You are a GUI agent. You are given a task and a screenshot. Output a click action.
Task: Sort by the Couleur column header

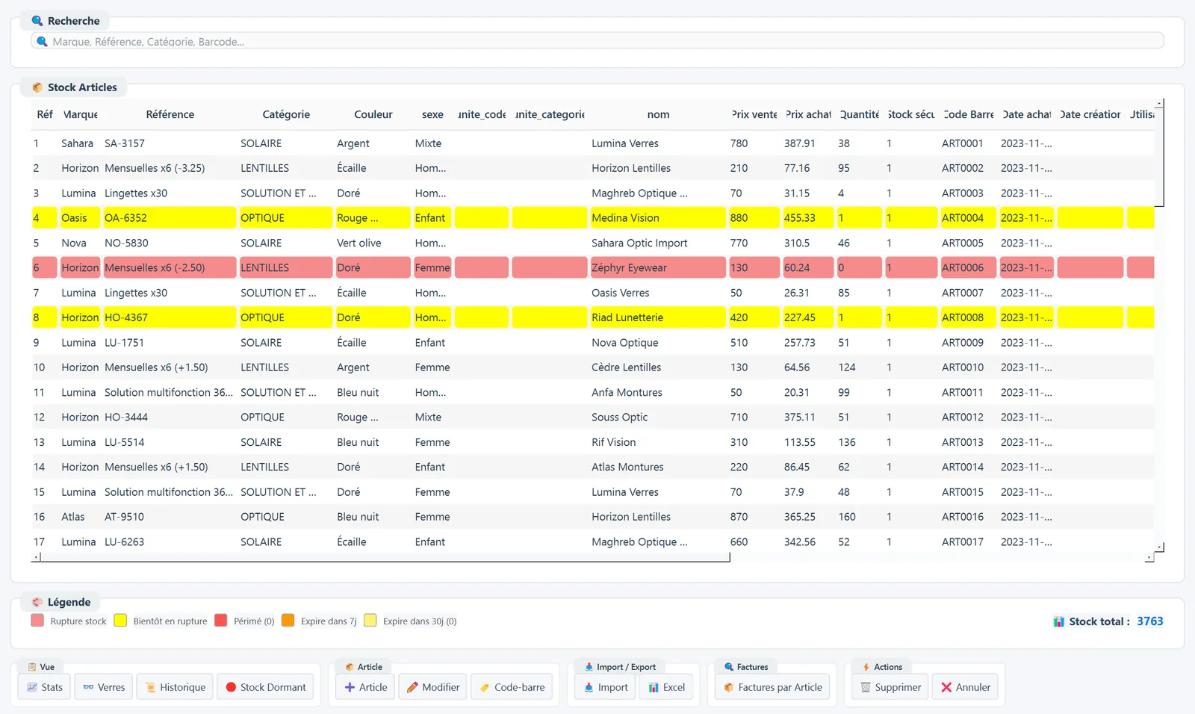[x=373, y=114]
